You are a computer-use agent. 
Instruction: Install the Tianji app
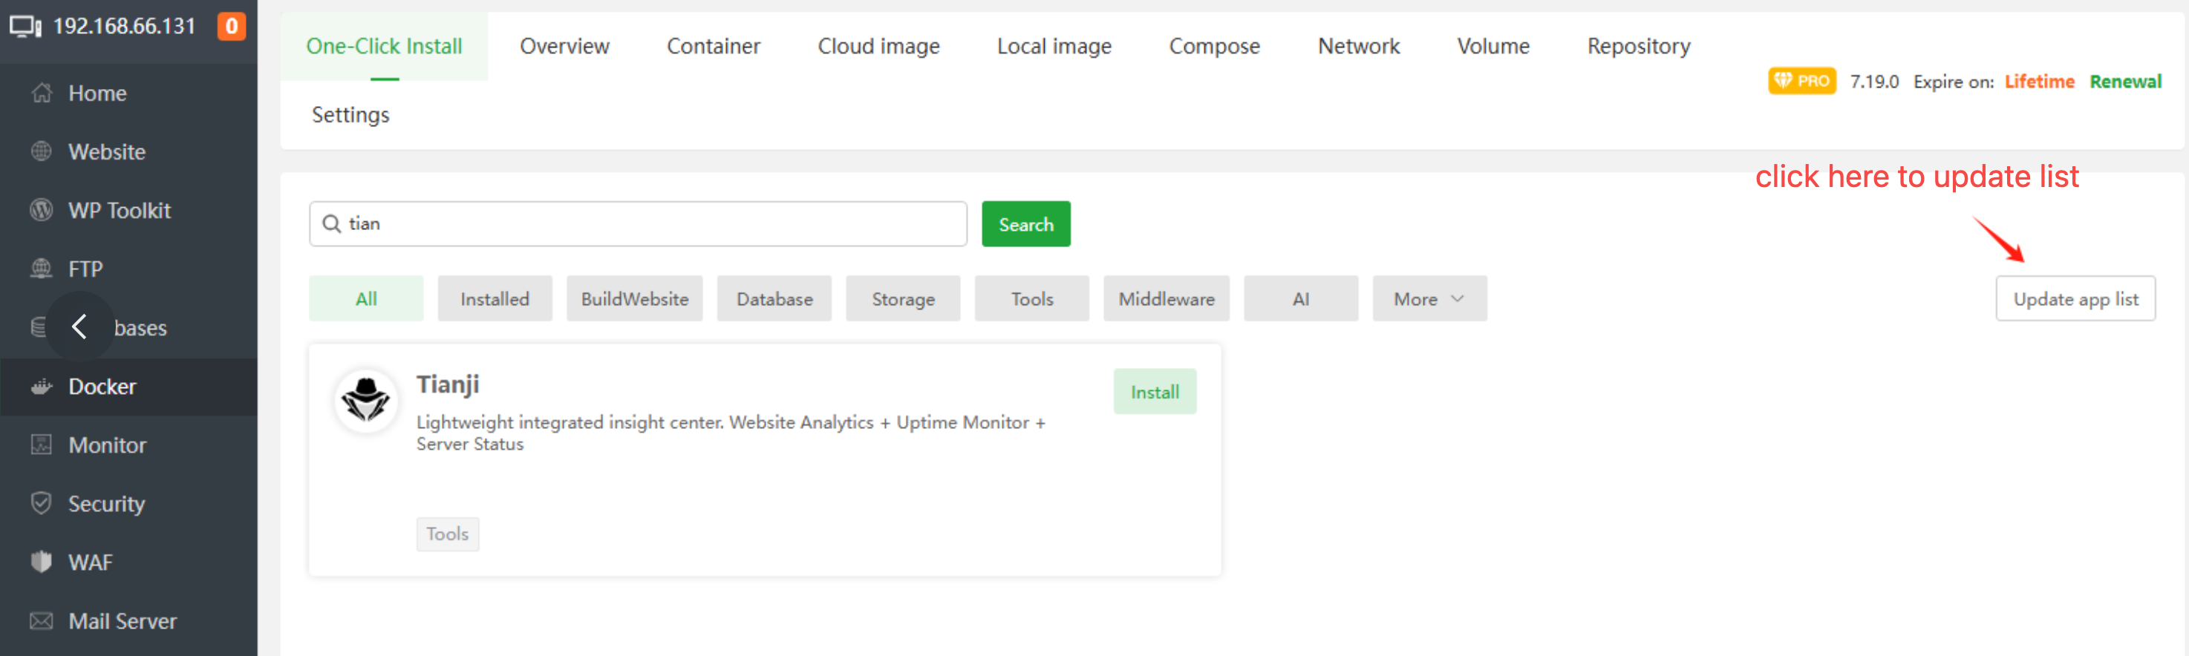click(1154, 392)
